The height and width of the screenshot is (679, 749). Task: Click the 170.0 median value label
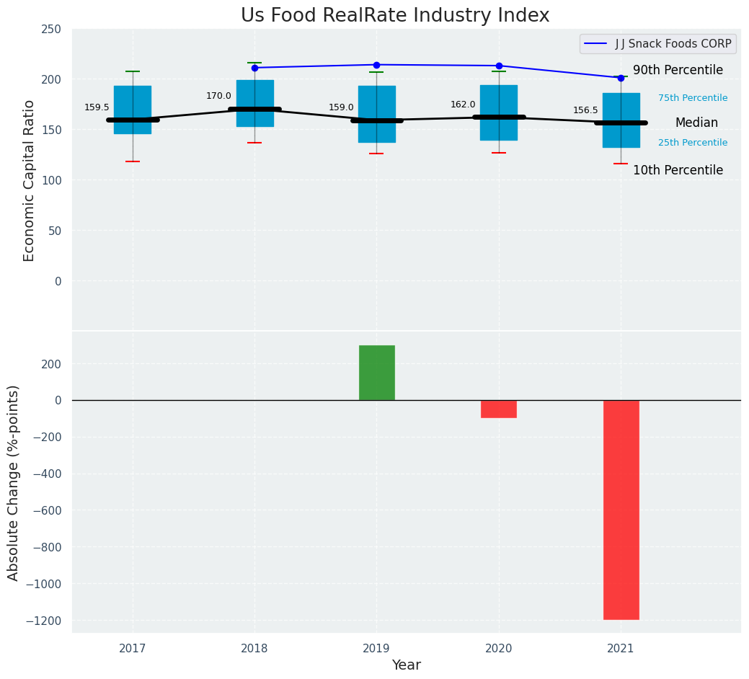tap(218, 96)
